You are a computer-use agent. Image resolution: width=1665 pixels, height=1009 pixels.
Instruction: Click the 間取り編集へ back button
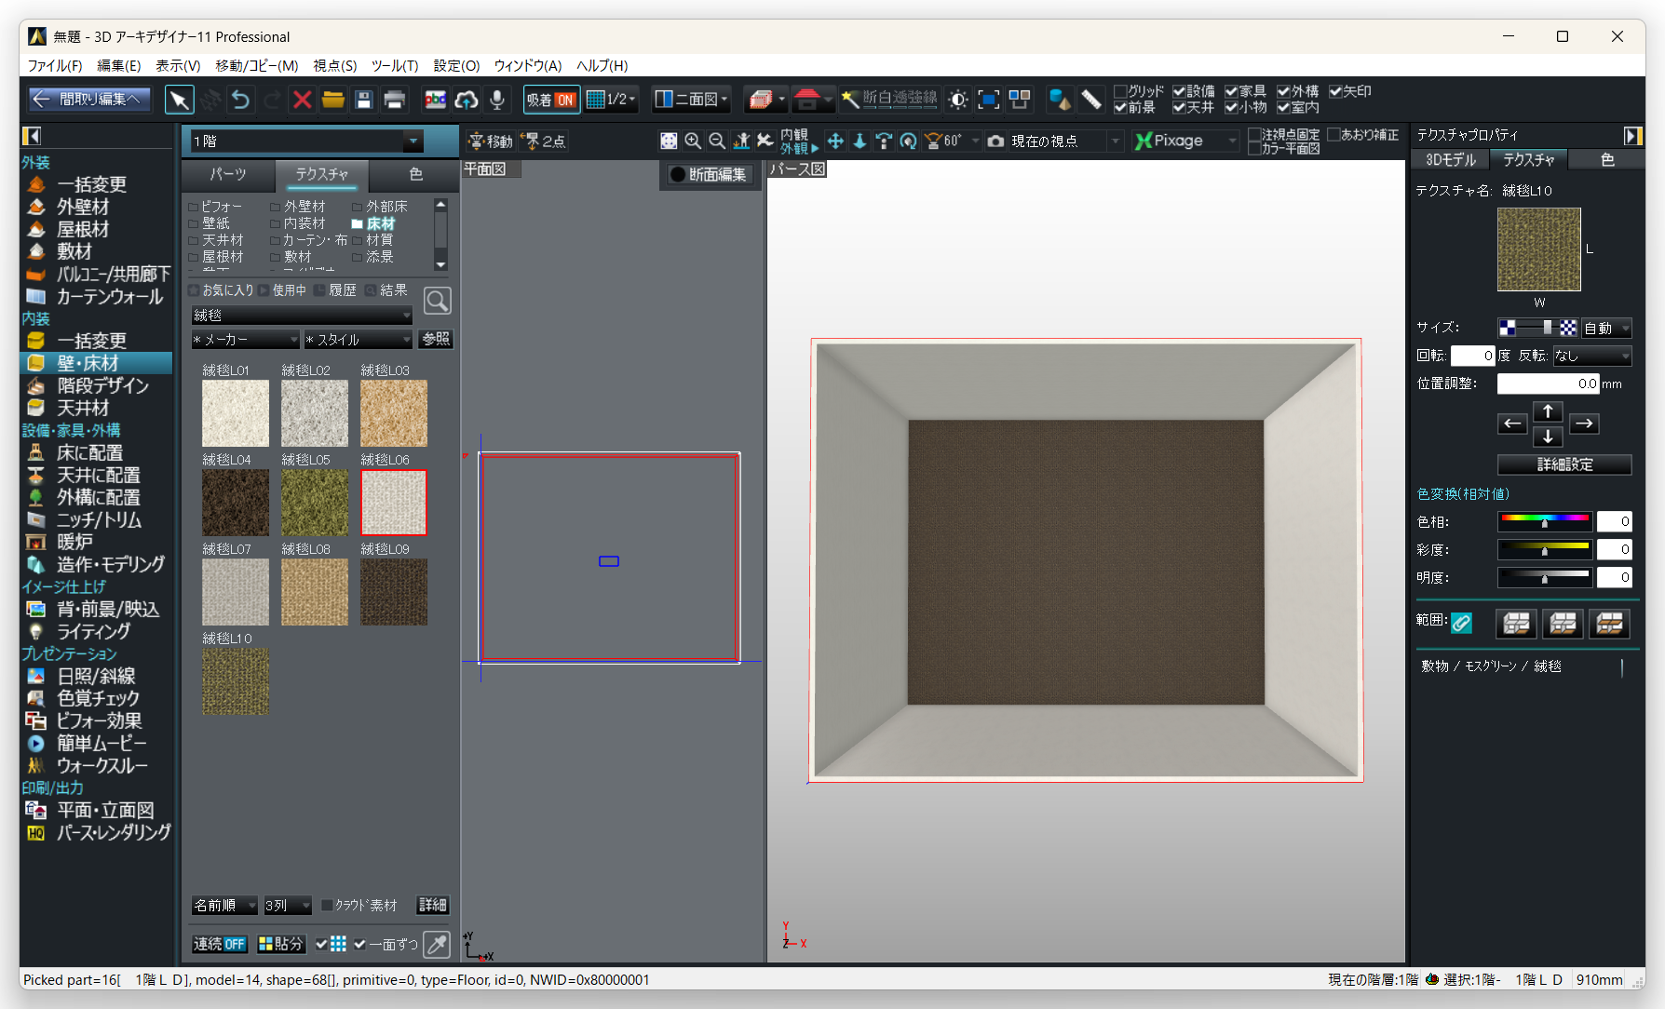click(88, 99)
